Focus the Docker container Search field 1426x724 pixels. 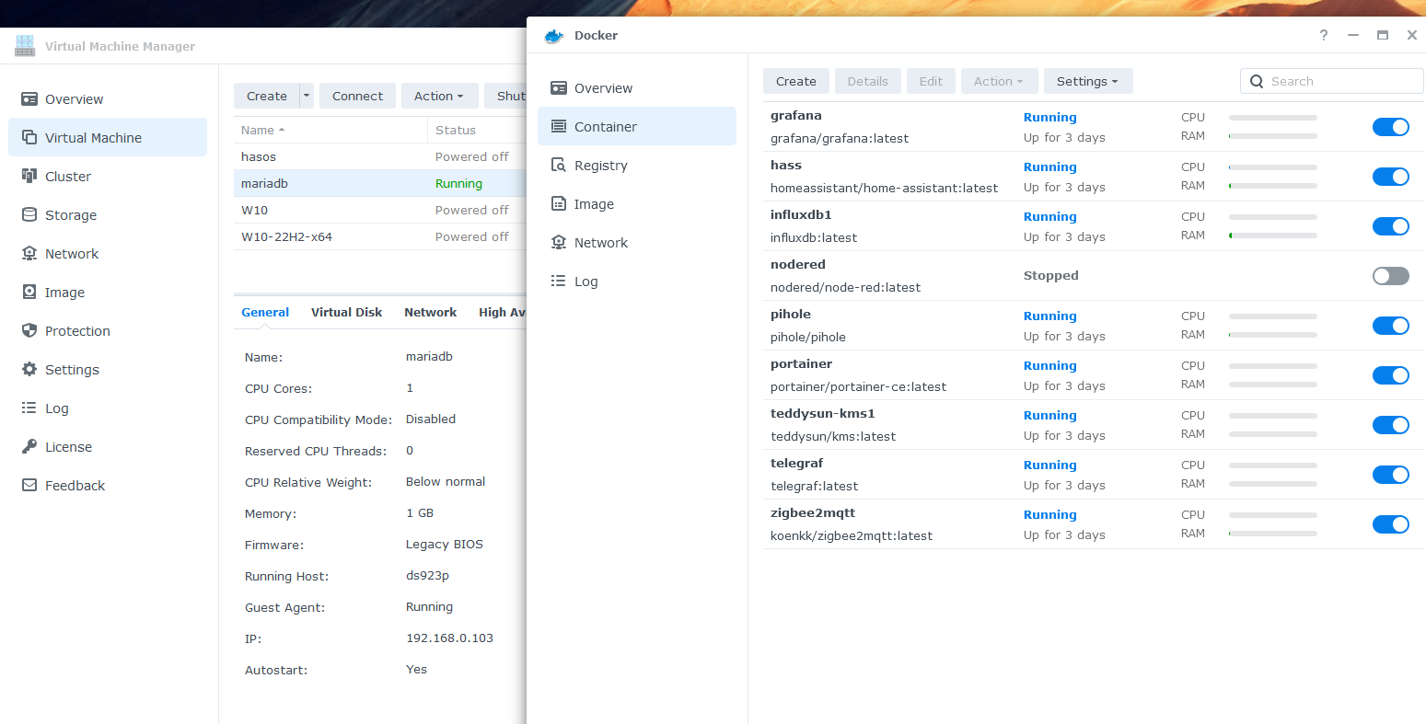pos(1332,81)
